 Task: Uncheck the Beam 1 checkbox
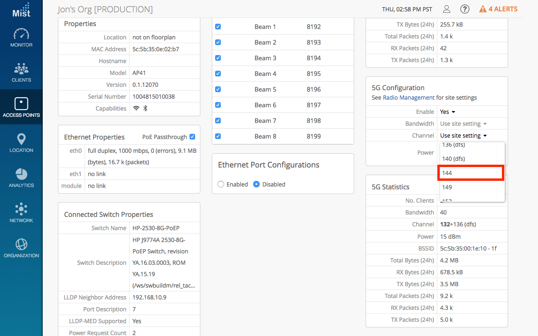(218, 27)
